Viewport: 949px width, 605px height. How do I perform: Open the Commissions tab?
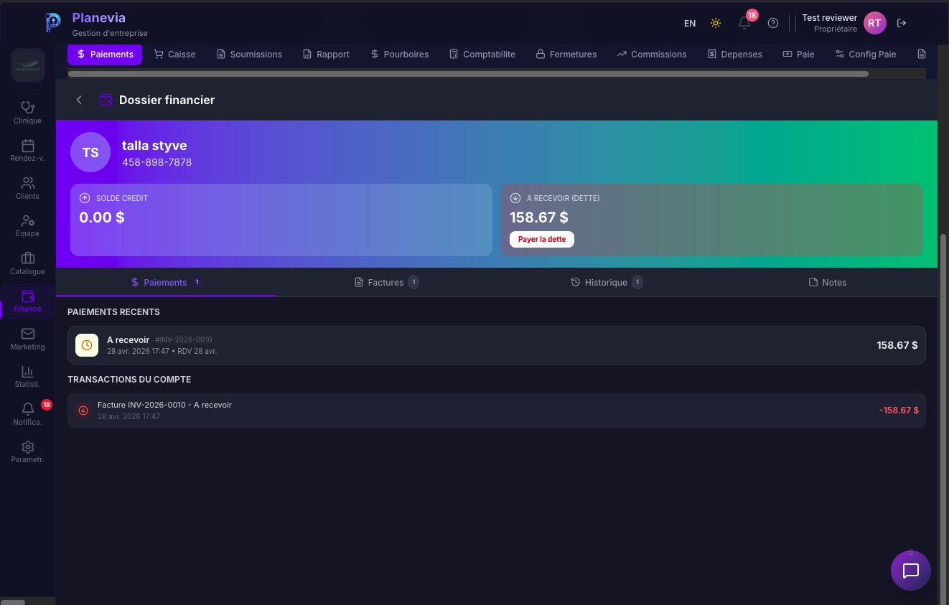(652, 54)
